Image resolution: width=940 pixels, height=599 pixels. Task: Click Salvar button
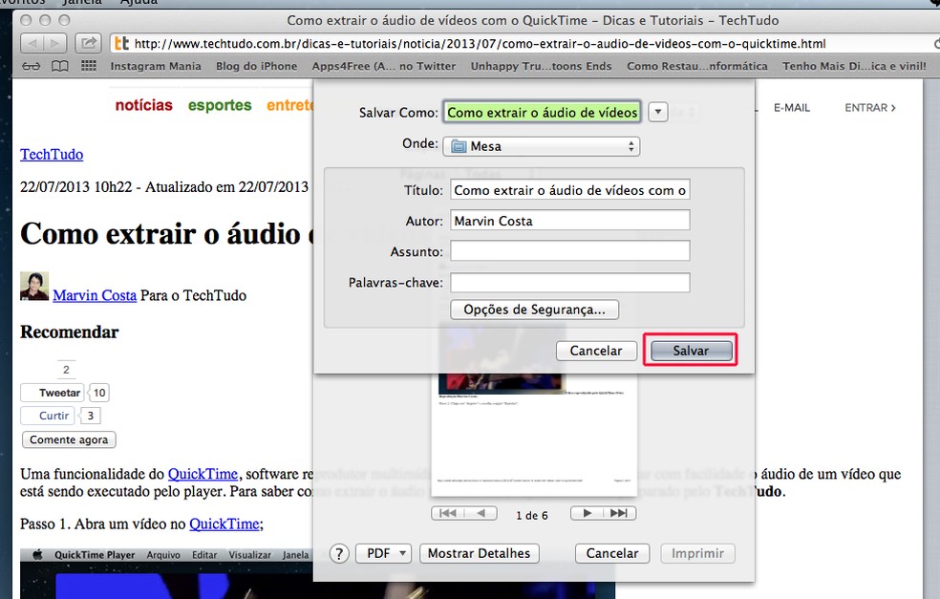(x=691, y=351)
